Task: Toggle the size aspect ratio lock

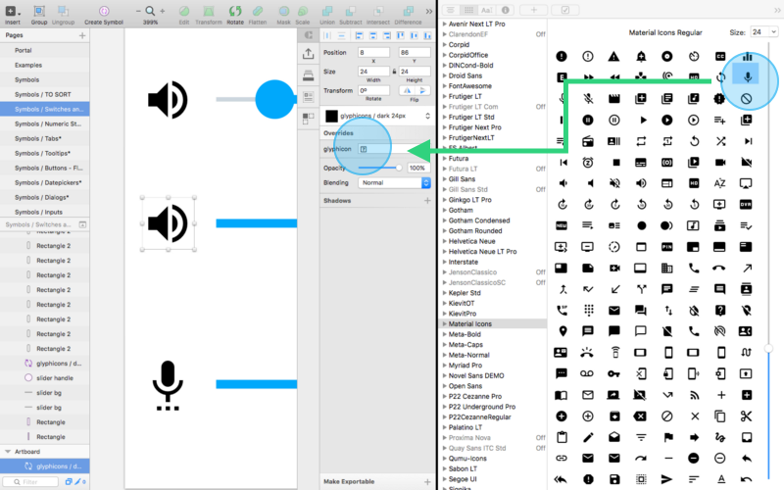Action: [x=394, y=72]
